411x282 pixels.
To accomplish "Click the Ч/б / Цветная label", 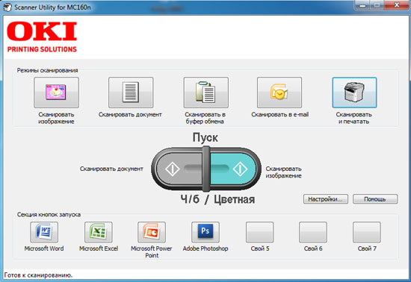I will pyautogui.click(x=217, y=199).
